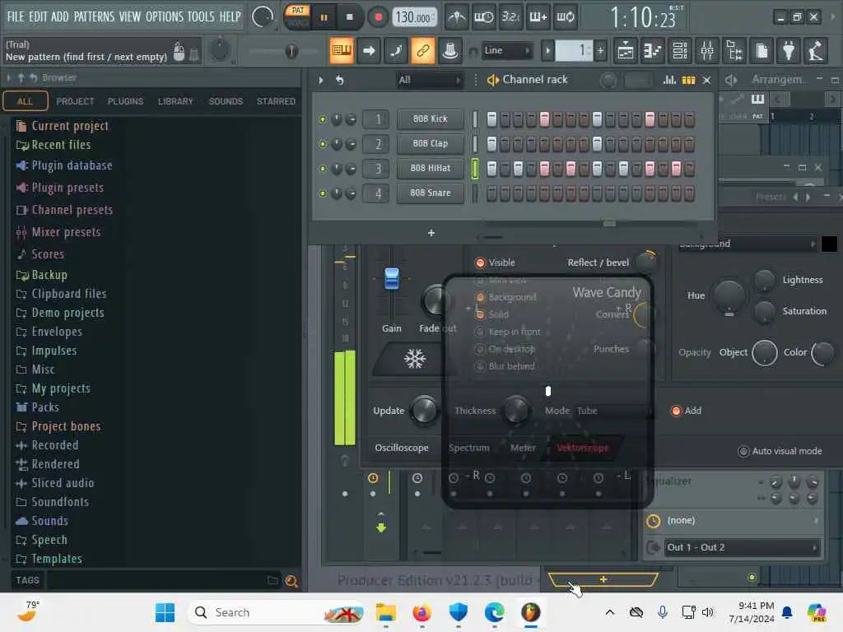The width and height of the screenshot is (843, 632).
Task: Click the channel rack step sequencer icon
Action: pyautogui.click(x=689, y=80)
